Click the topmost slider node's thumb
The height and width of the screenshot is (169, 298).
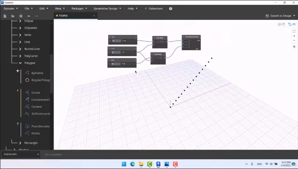125,41
